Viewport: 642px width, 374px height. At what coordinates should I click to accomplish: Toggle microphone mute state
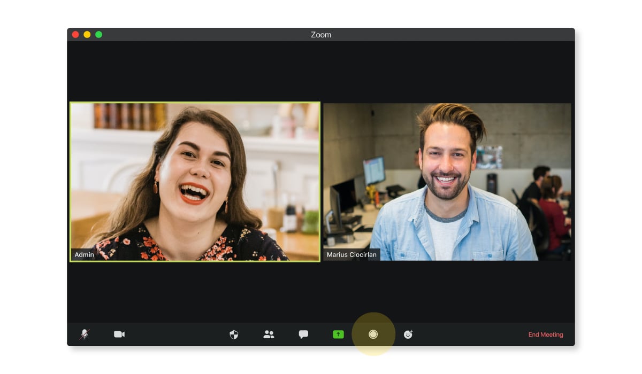(84, 334)
